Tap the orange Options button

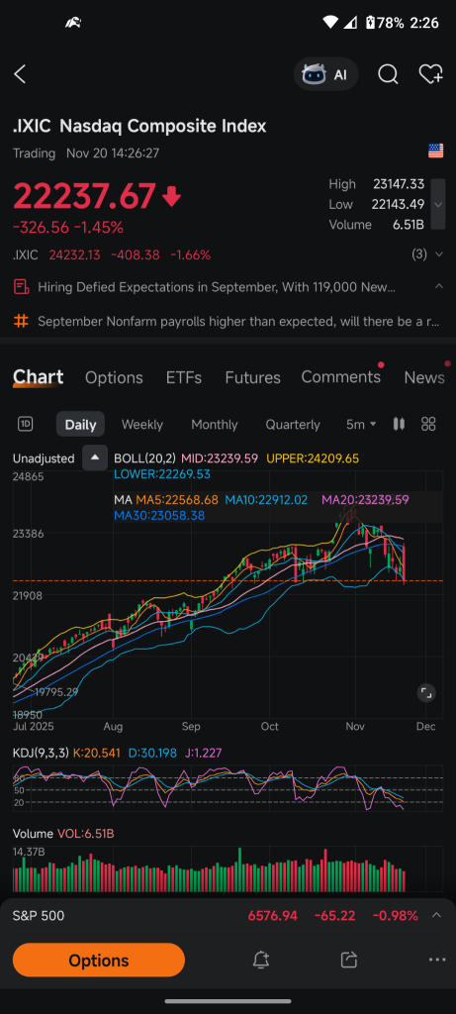tap(99, 961)
